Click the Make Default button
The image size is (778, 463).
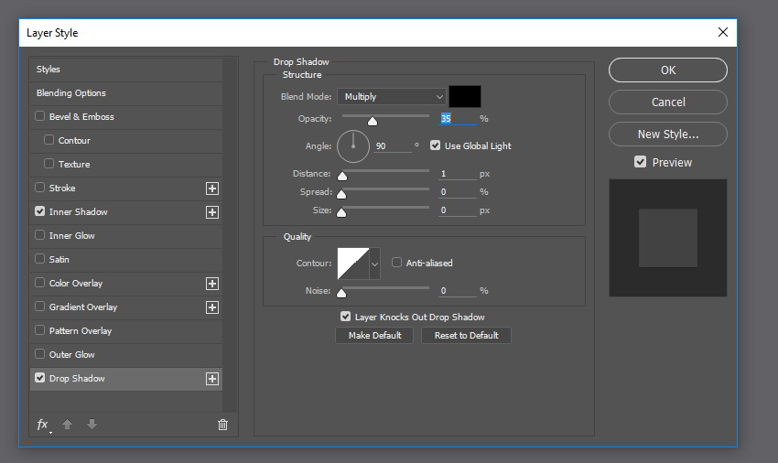point(374,336)
